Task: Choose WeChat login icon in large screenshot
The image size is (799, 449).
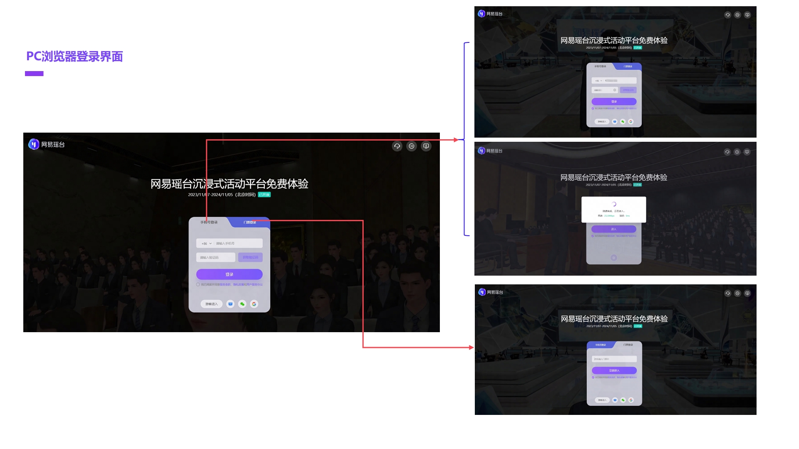Action: 242,304
